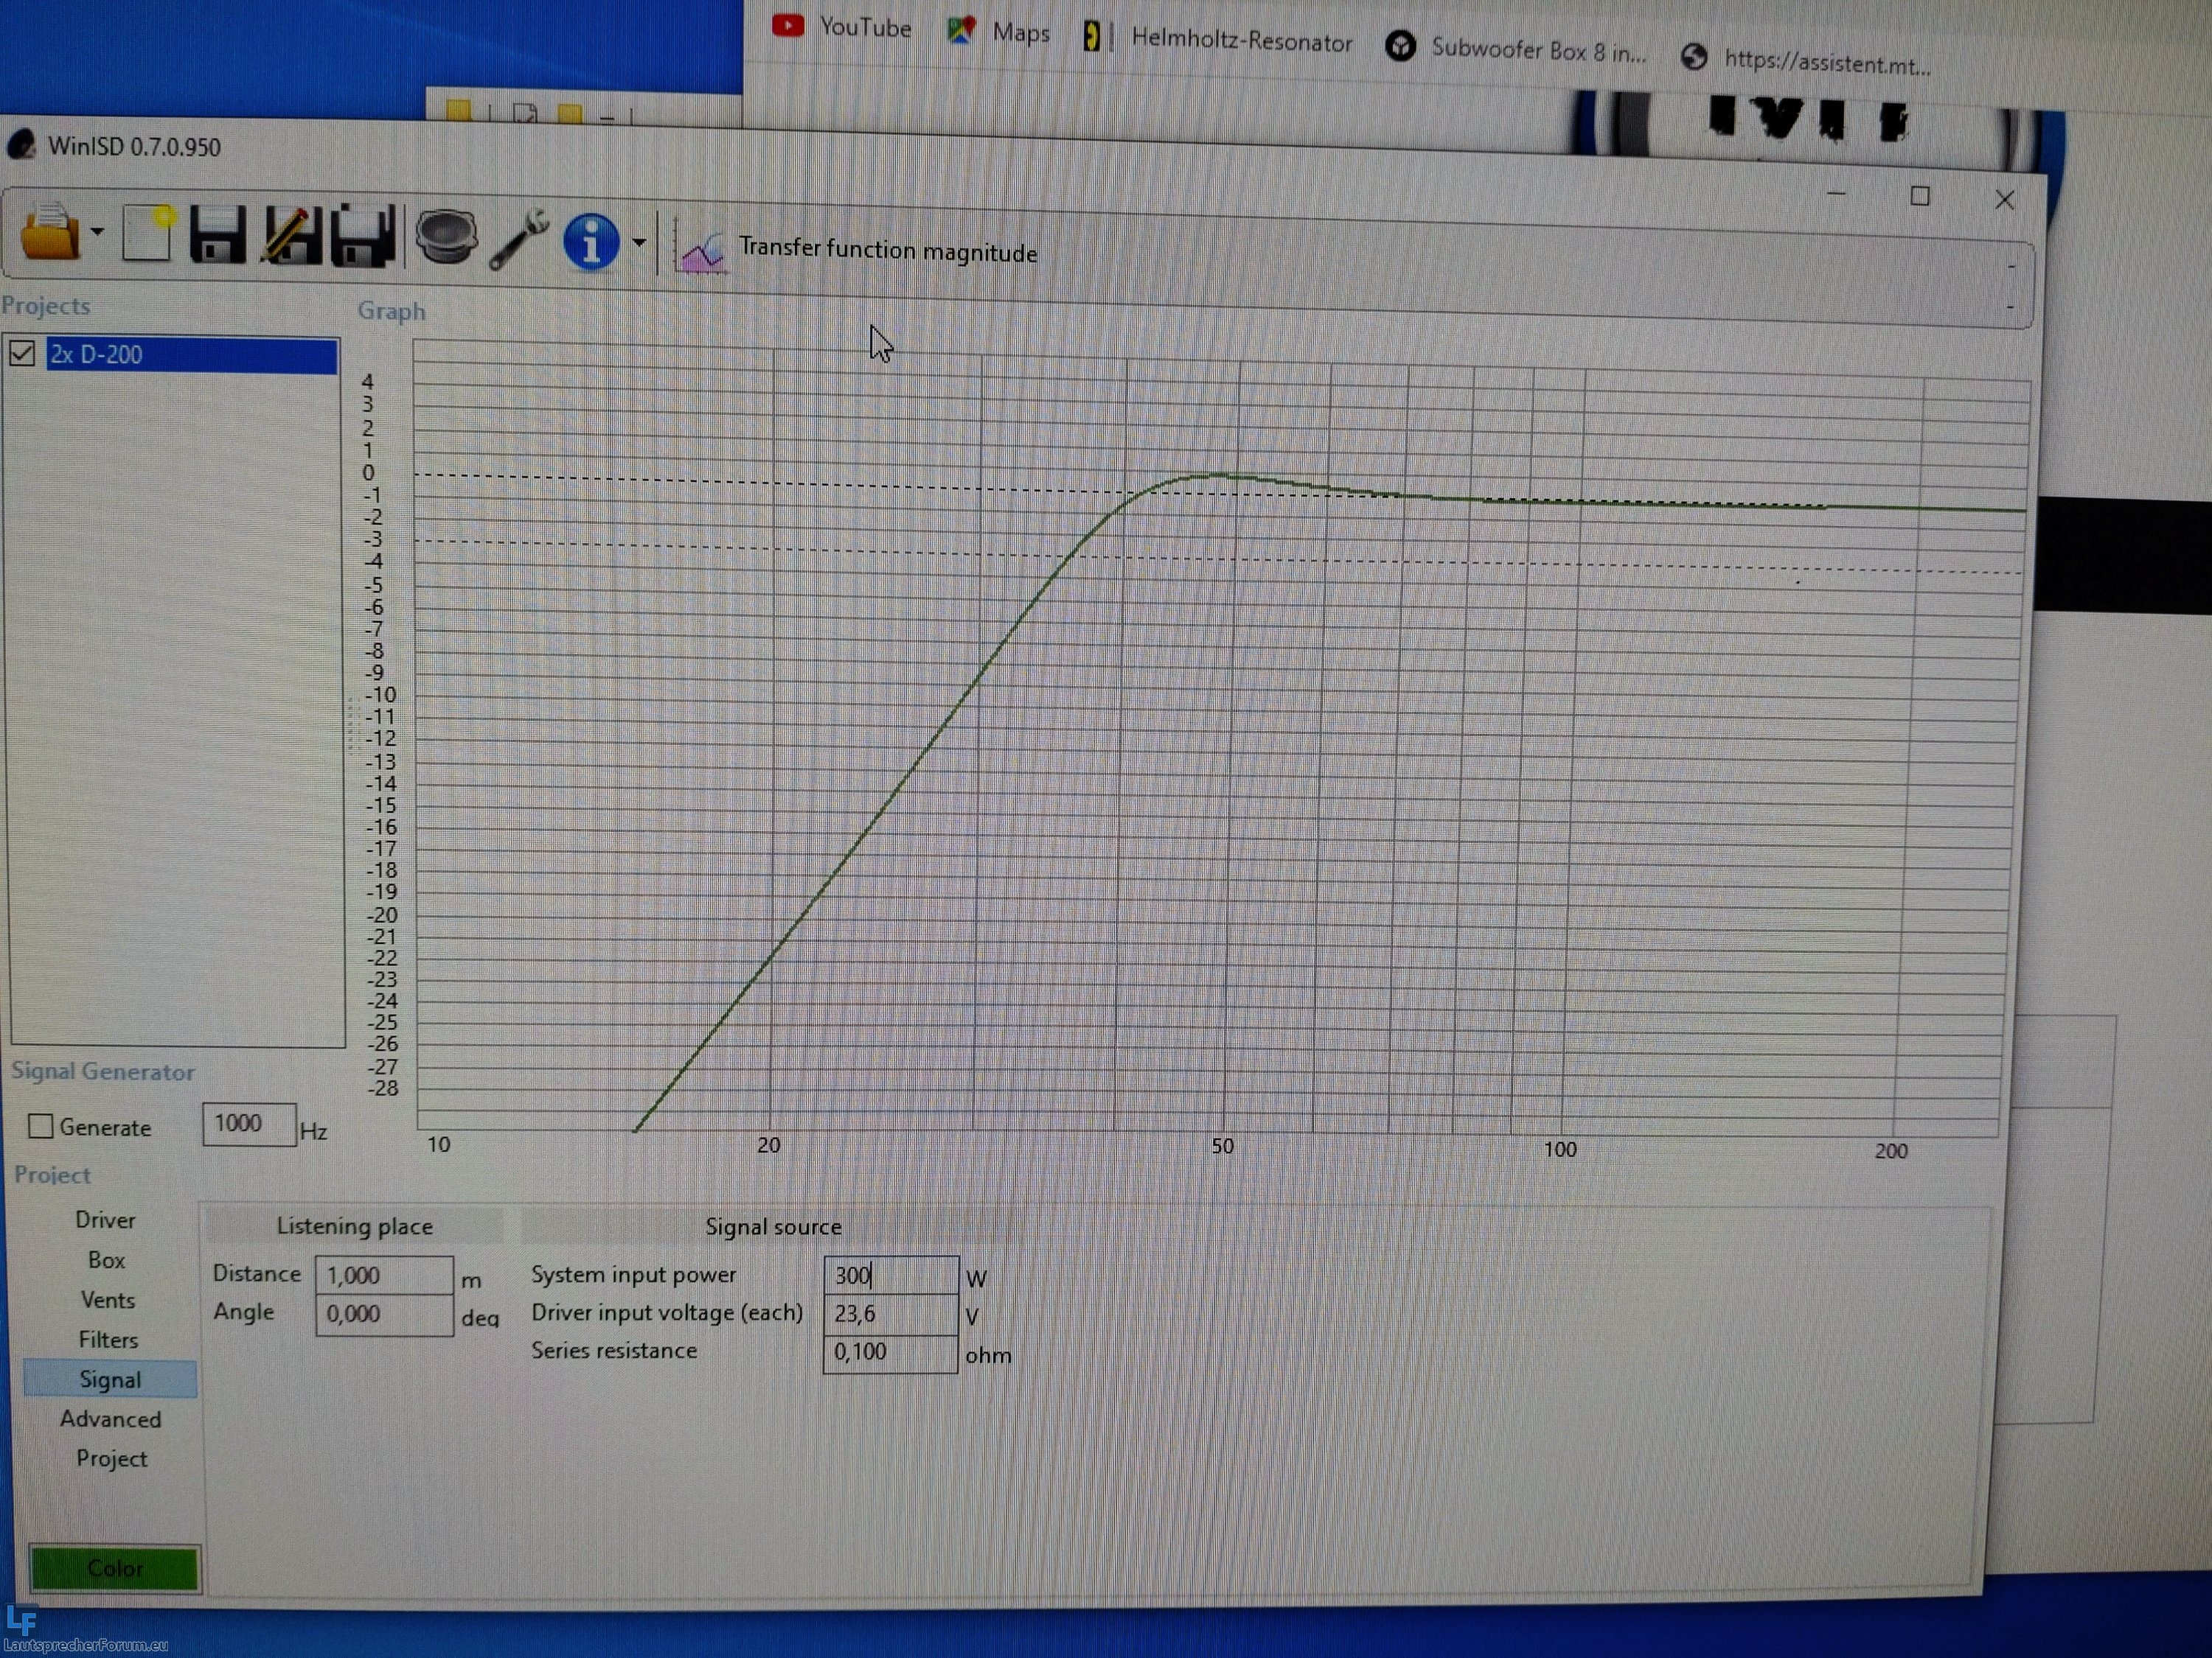
Task: Open the Advanced section
Action: click(x=110, y=1419)
